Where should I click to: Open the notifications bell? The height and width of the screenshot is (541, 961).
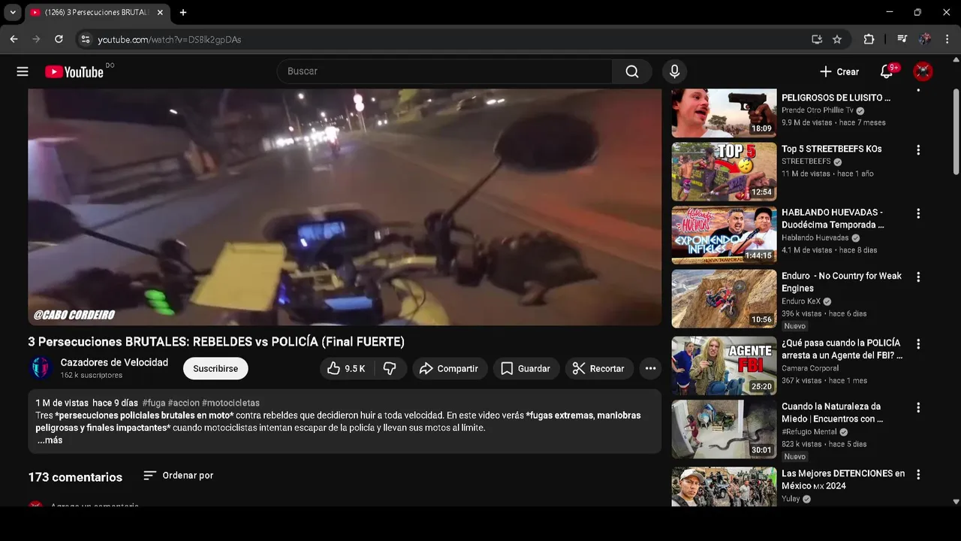887,71
